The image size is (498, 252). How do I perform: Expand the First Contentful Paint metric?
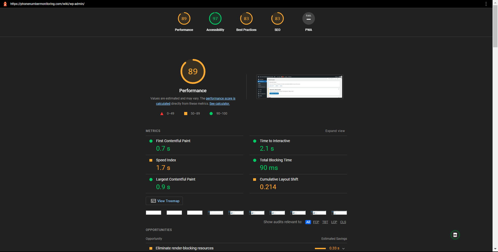click(x=173, y=141)
